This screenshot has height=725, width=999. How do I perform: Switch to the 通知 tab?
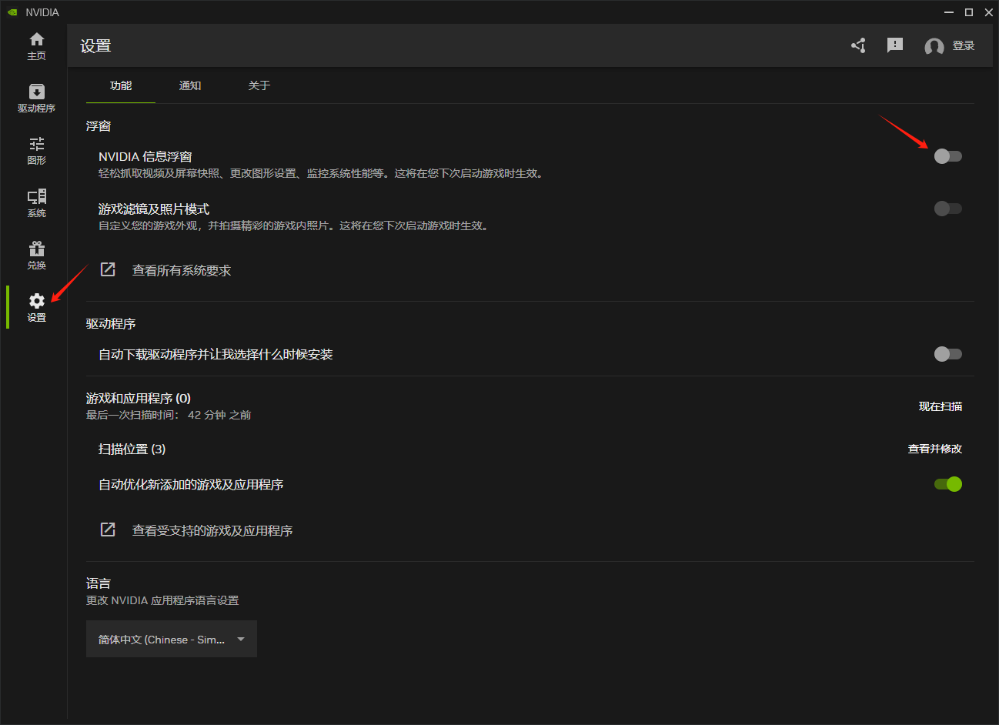[189, 85]
